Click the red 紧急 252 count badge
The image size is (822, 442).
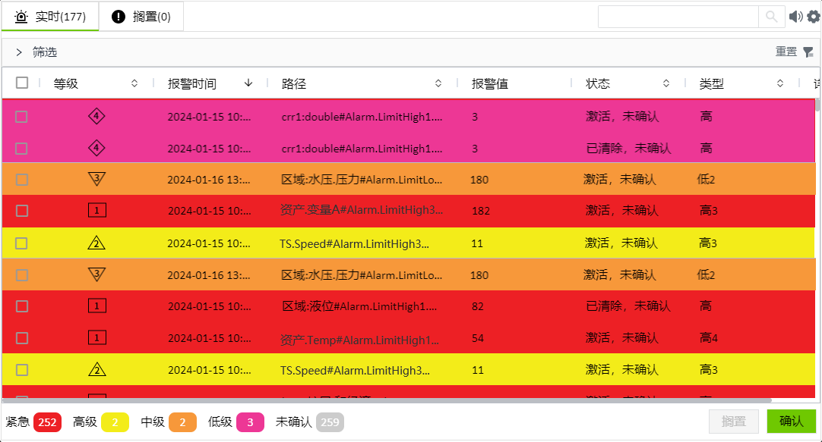[x=47, y=422]
